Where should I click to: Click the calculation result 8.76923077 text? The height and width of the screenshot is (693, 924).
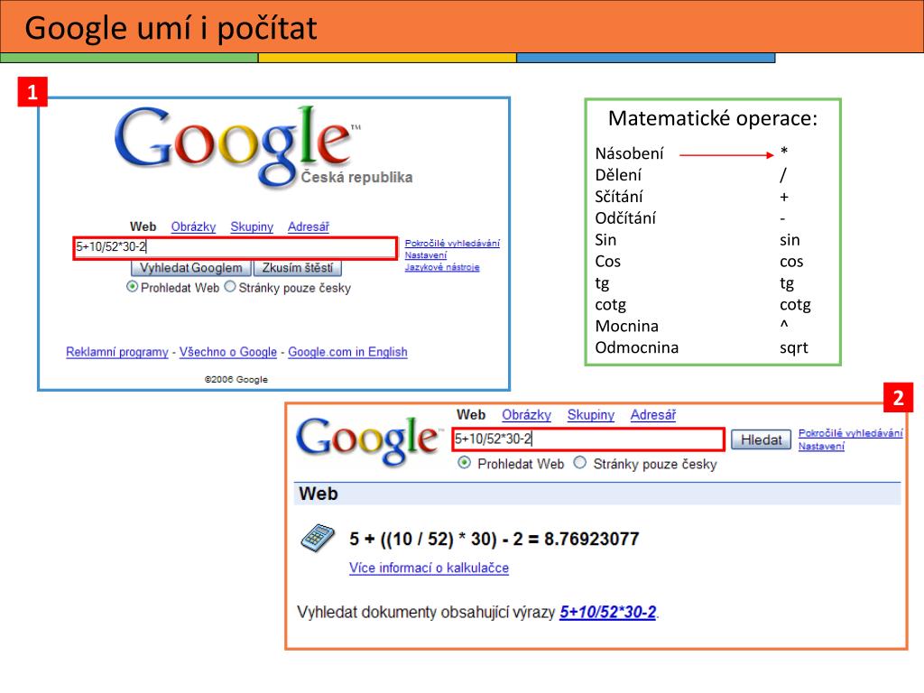(x=592, y=539)
